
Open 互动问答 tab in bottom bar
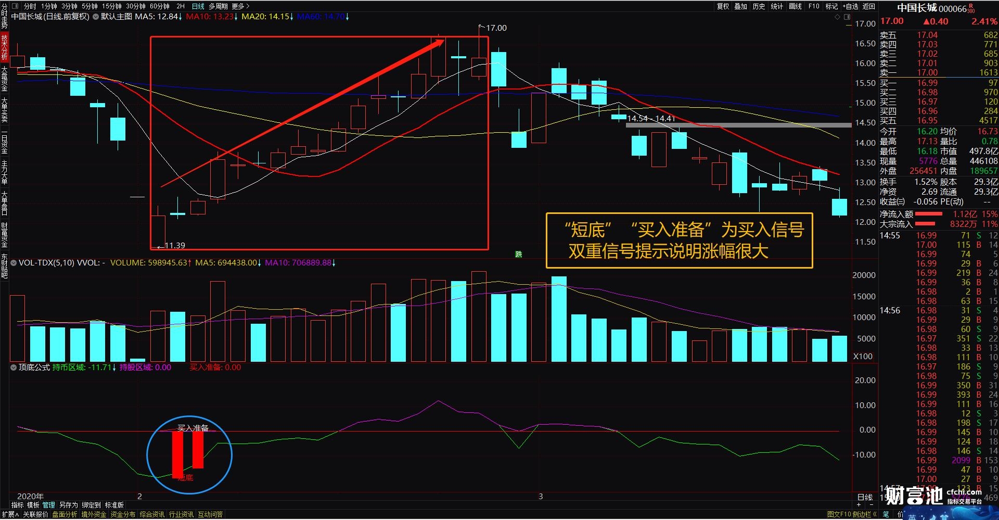[210, 514]
